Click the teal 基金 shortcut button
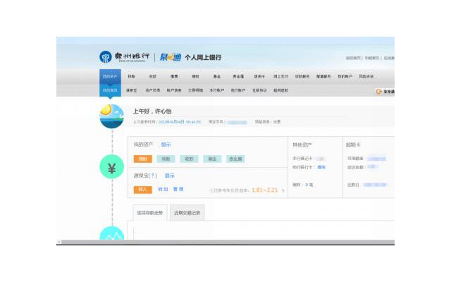451x282 pixels. click(x=212, y=159)
